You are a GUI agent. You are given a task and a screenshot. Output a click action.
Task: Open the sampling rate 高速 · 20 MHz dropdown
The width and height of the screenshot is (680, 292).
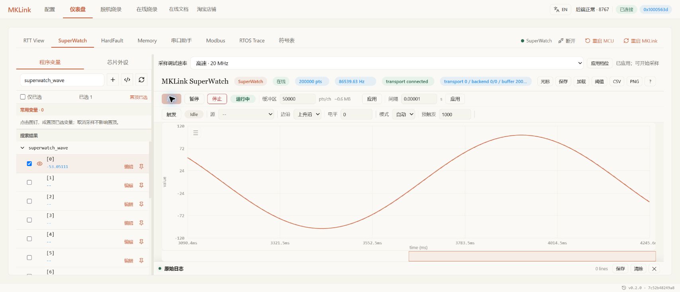387,63
